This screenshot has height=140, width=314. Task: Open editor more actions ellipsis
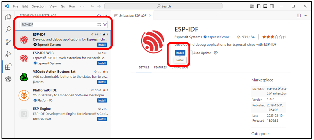click(305, 15)
